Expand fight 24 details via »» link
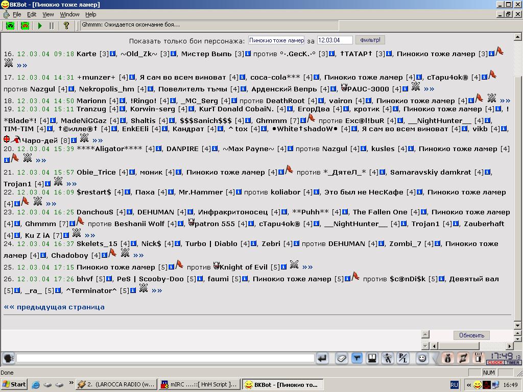Viewport: 523px width, 392px height. click(x=138, y=255)
